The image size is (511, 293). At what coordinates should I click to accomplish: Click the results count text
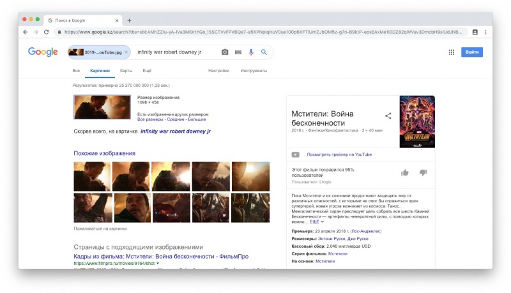pos(121,86)
